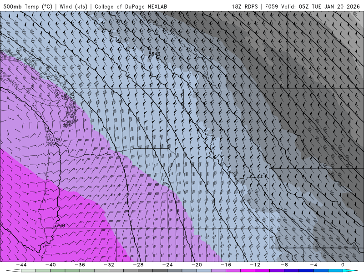Click the 5640 height contour label
364x273 pixels.
(x=154, y=54)
